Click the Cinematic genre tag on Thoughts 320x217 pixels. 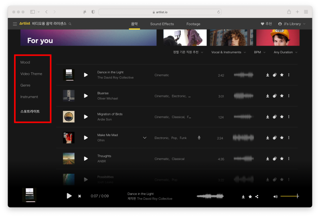tap(162, 159)
